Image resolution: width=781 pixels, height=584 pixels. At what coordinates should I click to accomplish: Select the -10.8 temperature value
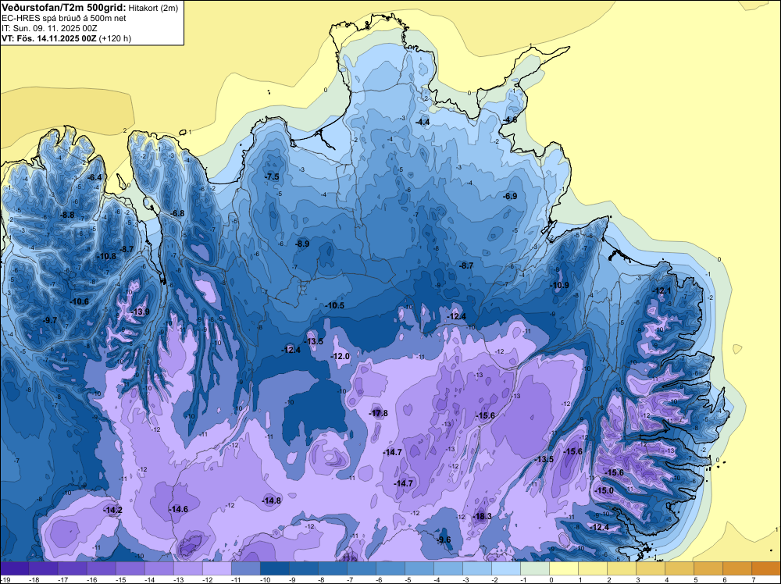pos(106,256)
